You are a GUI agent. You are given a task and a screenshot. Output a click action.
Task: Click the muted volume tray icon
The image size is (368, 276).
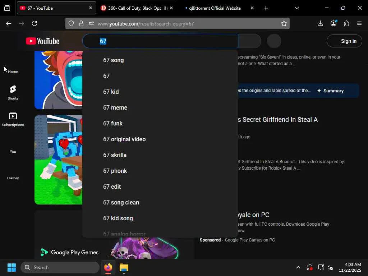point(330,267)
